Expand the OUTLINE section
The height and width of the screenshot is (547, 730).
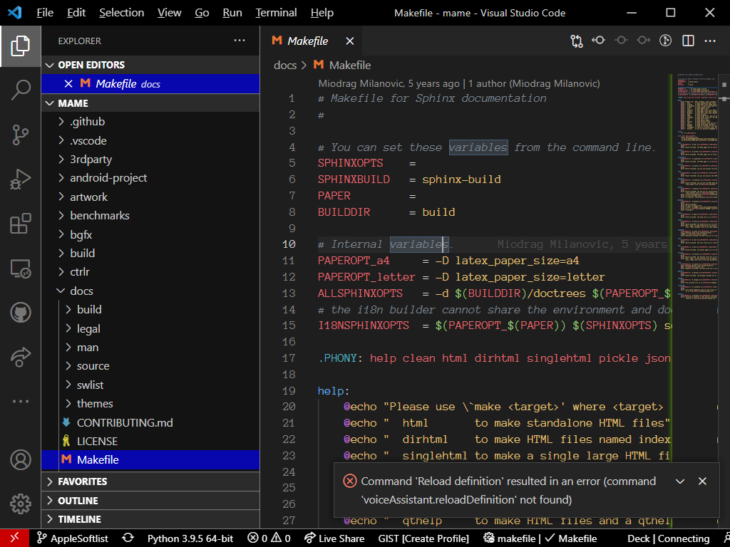(78, 501)
